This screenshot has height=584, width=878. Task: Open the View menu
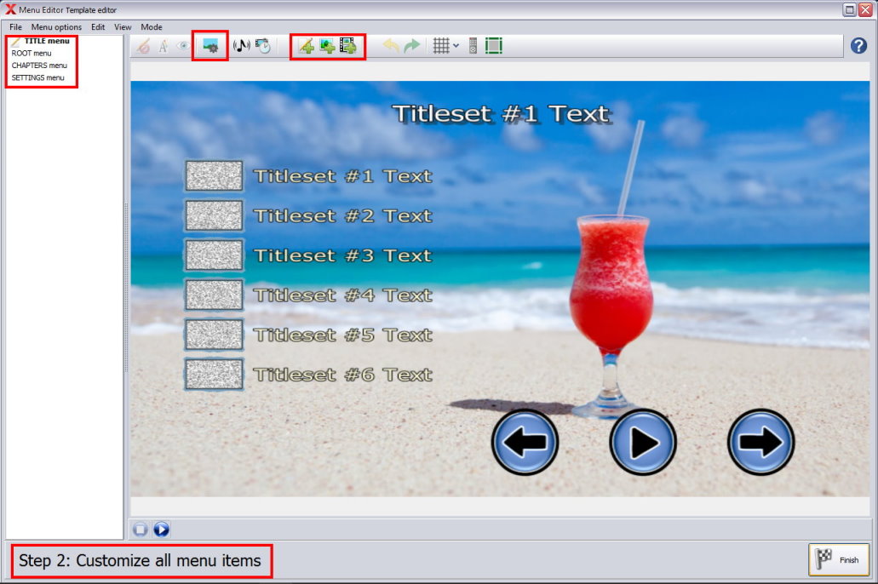point(123,27)
